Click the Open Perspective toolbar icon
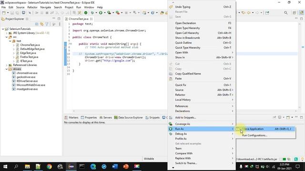 (295, 13)
